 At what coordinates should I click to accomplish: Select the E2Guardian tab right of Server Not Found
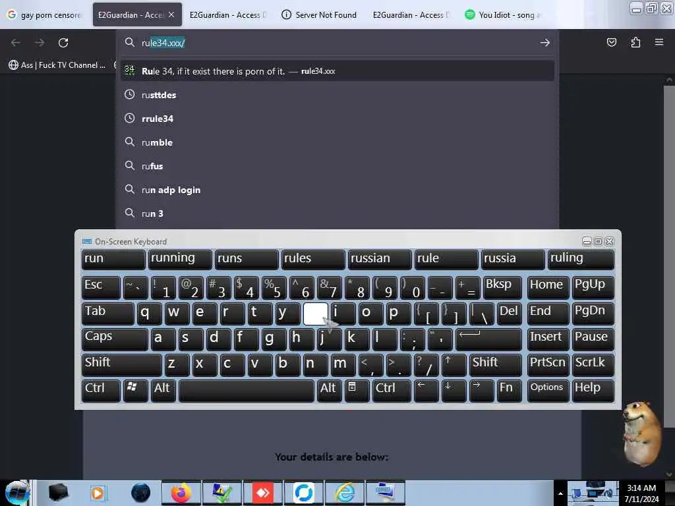tap(411, 15)
